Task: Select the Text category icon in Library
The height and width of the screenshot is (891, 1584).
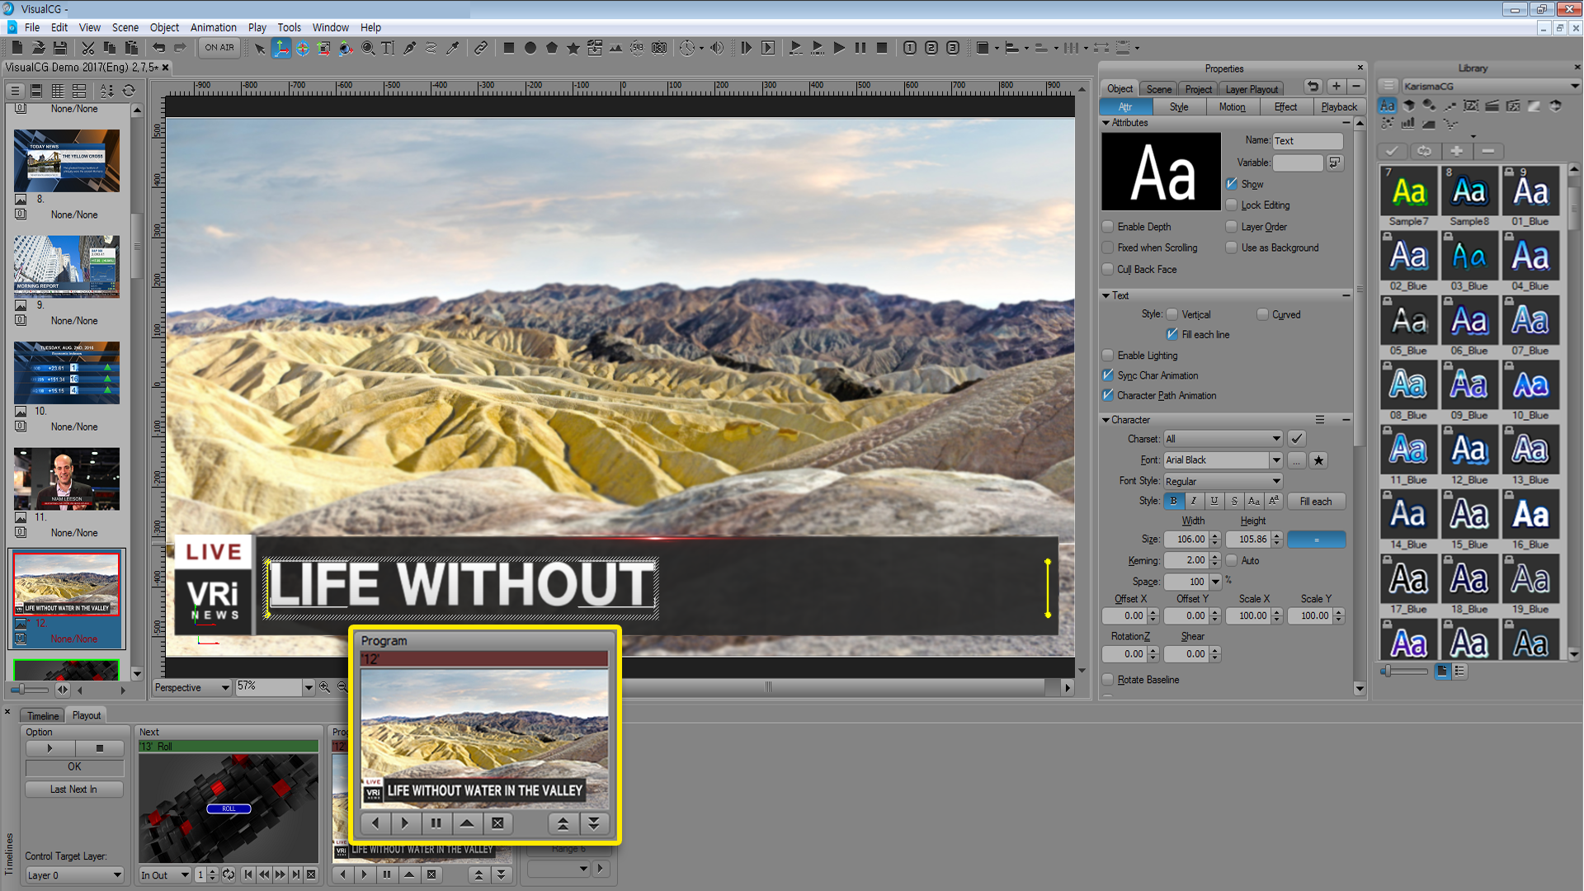Action: [x=1388, y=106]
